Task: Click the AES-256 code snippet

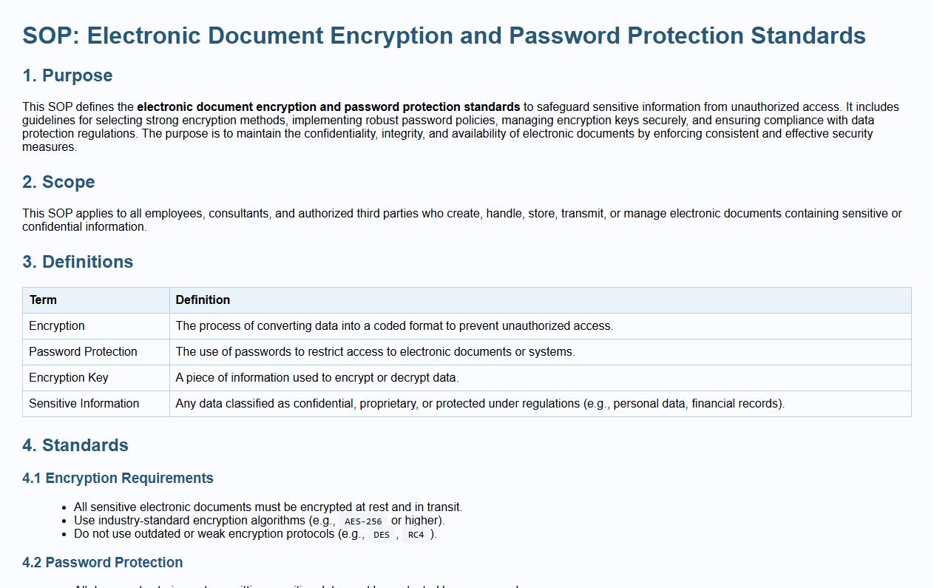Action: click(x=363, y=521)
